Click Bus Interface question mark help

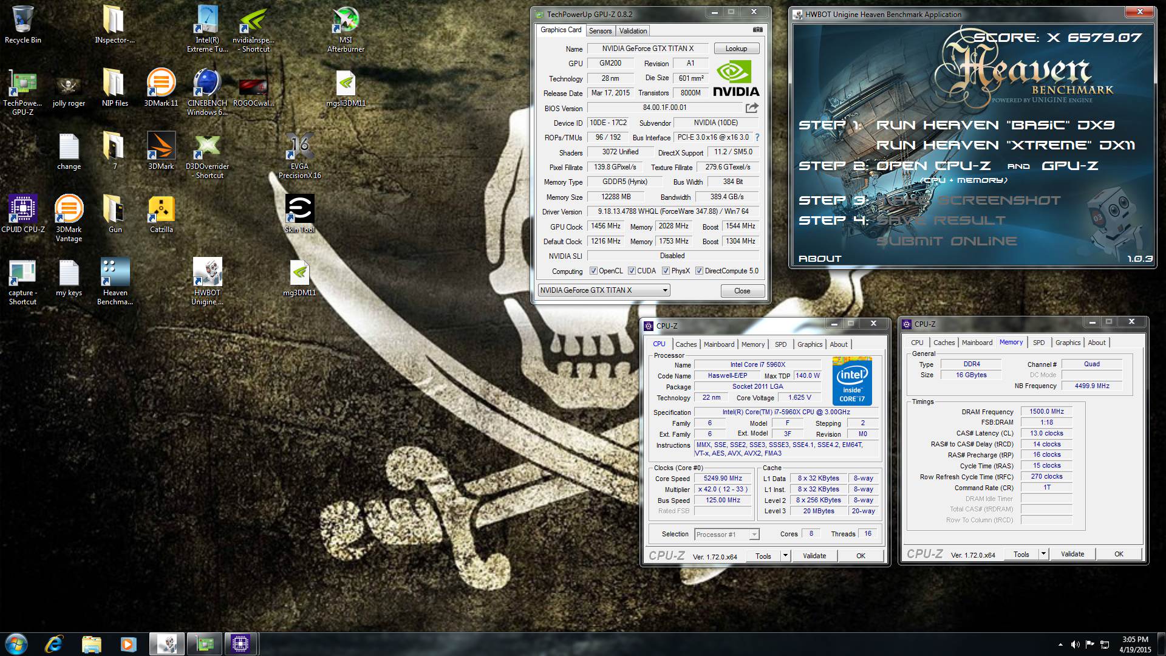(757, 137)
